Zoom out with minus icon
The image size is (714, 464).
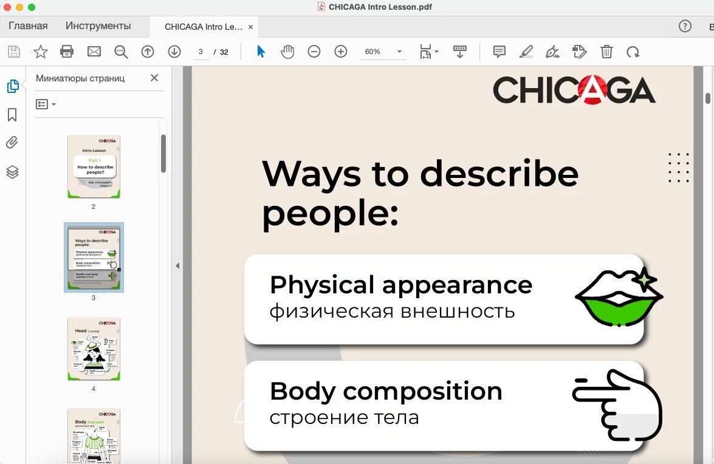[x=314, y=52]
